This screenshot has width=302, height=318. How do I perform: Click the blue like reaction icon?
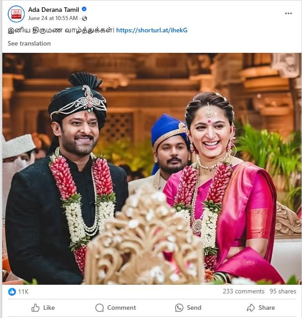pos(12,292)
